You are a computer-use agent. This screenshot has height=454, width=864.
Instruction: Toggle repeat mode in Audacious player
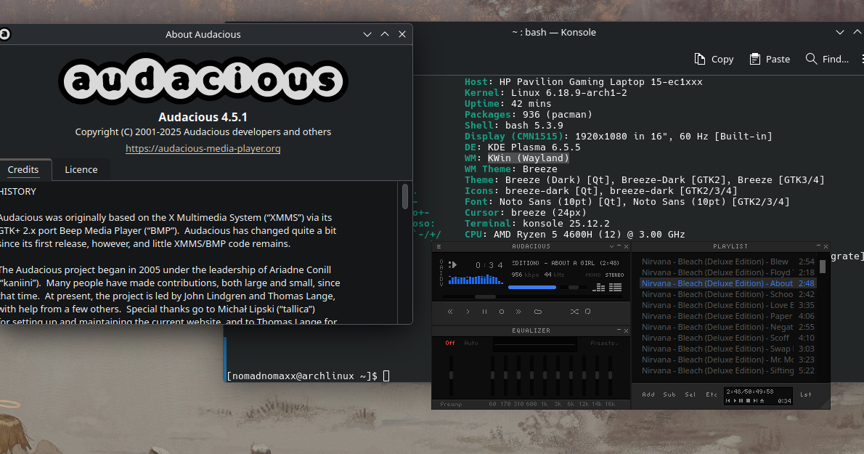[588, 312]
